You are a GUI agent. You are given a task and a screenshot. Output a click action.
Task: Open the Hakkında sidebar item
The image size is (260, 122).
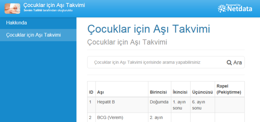(38, 23)
